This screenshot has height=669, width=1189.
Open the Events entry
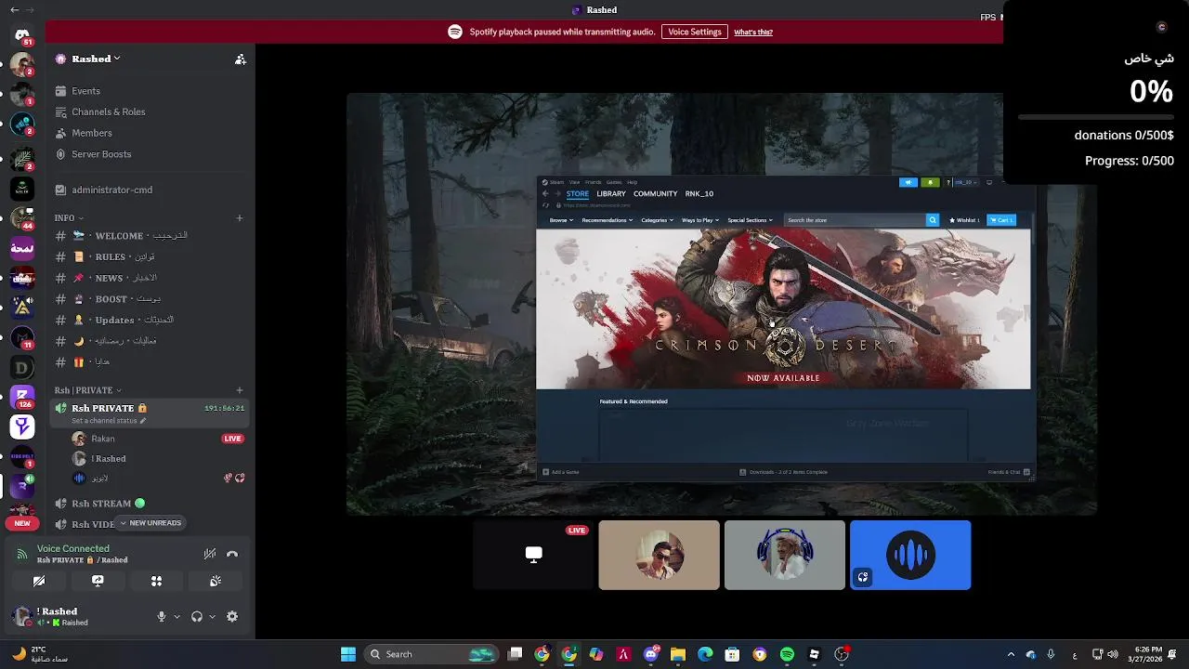(85, 91)
